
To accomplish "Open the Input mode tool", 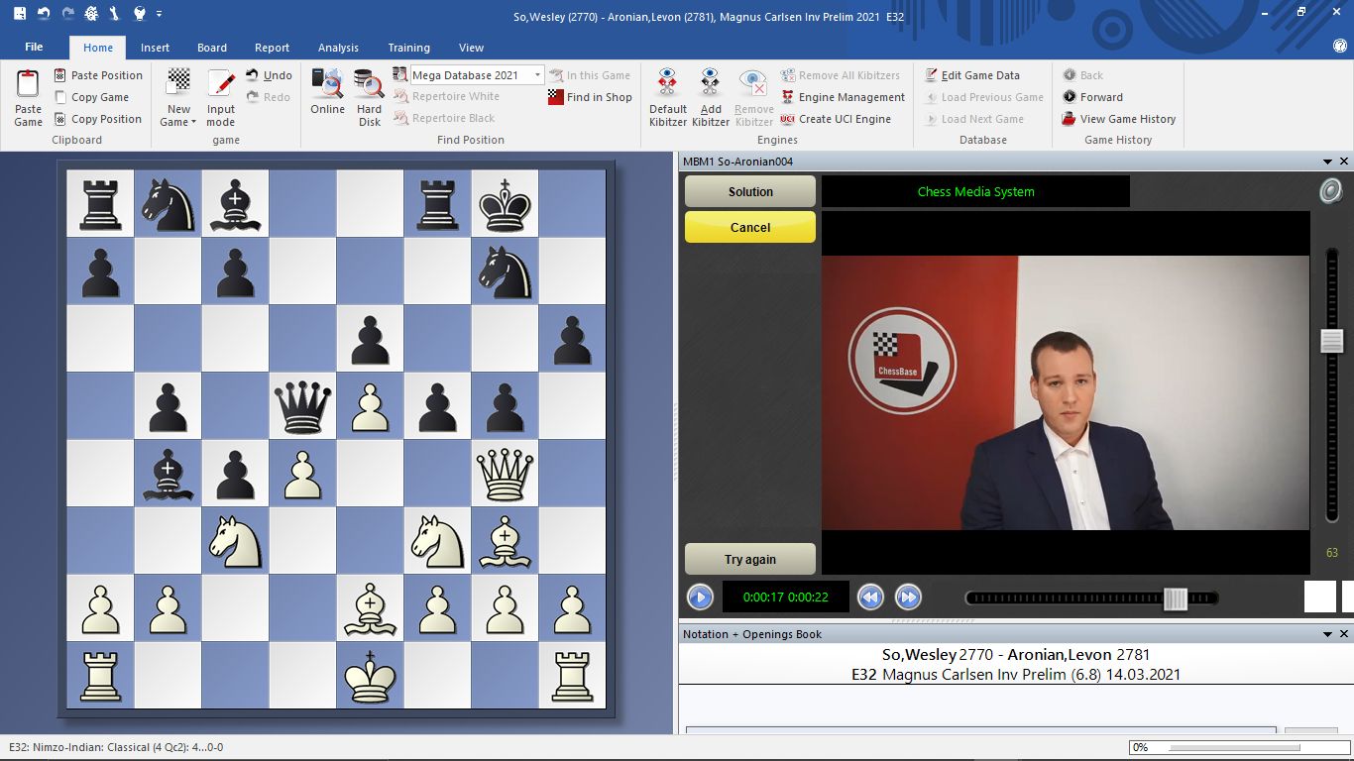I will [x=220, y=87].
